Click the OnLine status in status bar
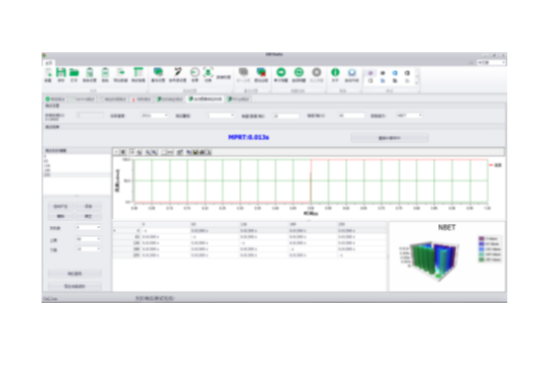Screen dimensions: 534x375 (x=50, y=299)
